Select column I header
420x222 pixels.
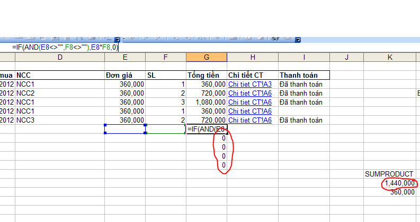tap(304, 57)
